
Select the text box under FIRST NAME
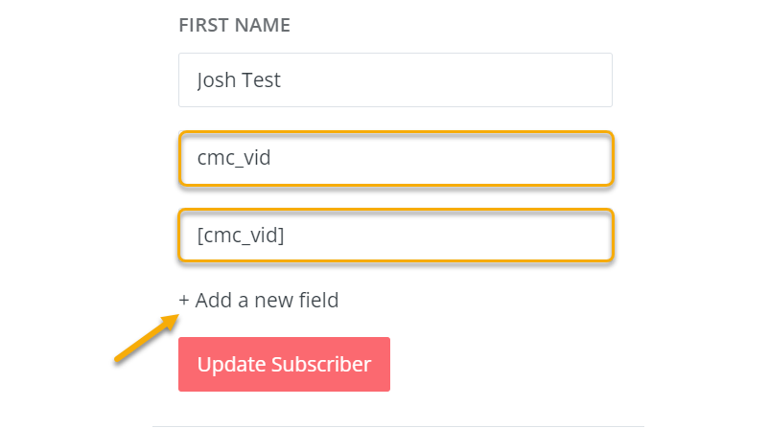click(395, 80)
